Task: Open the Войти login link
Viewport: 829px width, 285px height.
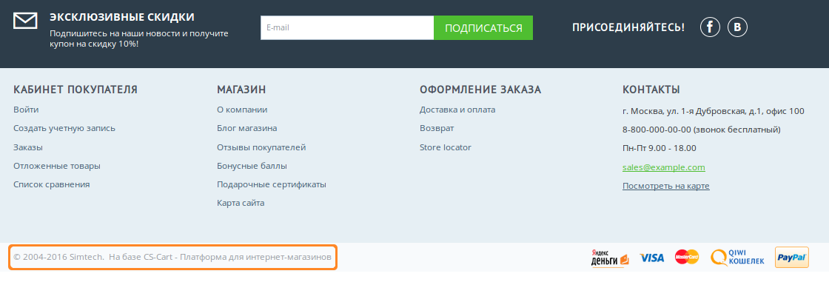Action: (x=26, y=110)
